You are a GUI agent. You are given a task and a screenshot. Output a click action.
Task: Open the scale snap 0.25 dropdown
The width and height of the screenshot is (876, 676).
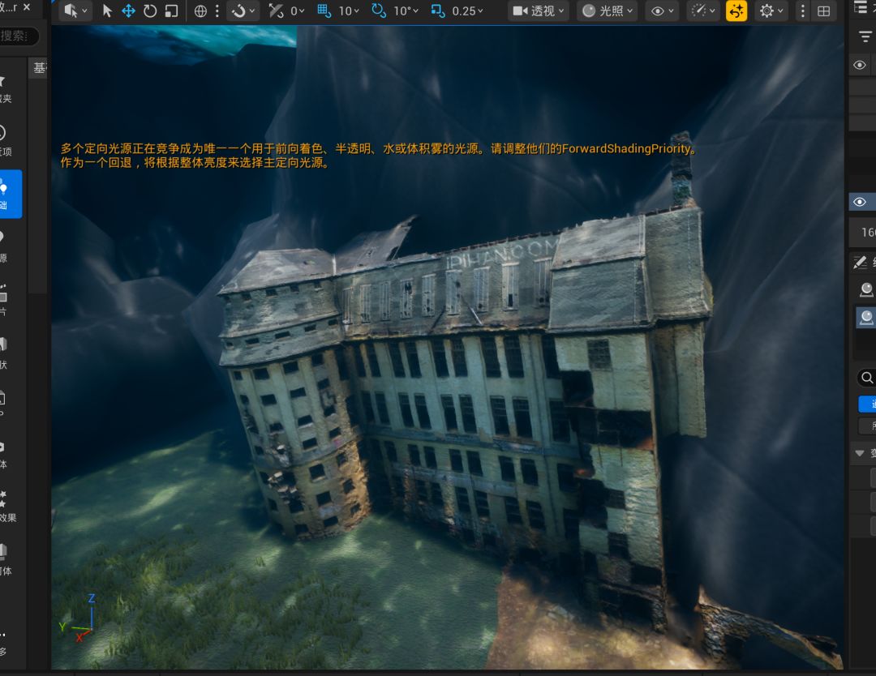click(x=468, y=11)
